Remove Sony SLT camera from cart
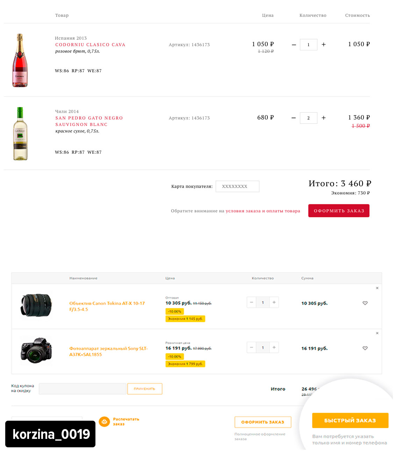The height and width of the screenshot is (455, 395). coord(377,333)
